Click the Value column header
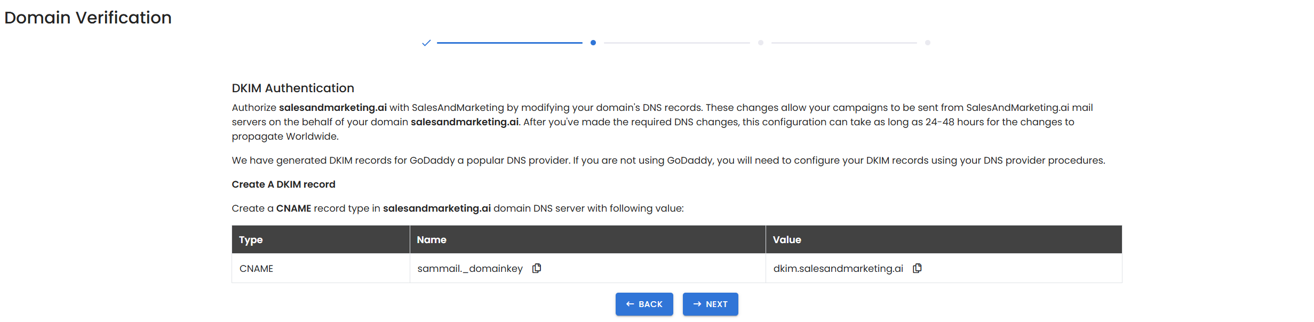 point(944,239)
